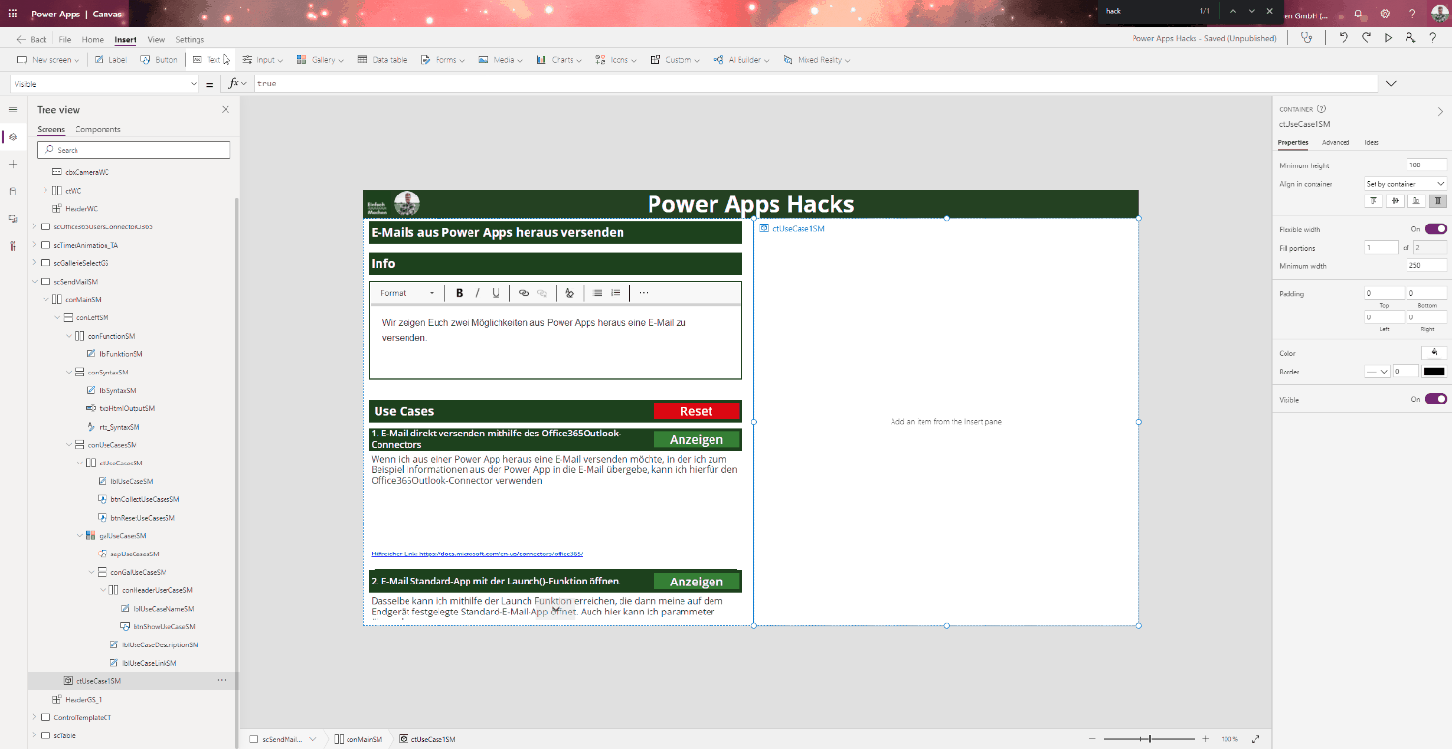This screenshot has height=749, width=1452.
Task: Toggle the hamburger menu in left rail
Action: 13,109
